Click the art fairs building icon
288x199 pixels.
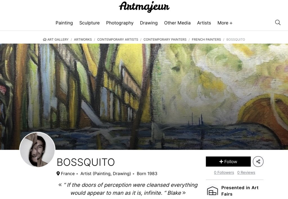[213, 191]
